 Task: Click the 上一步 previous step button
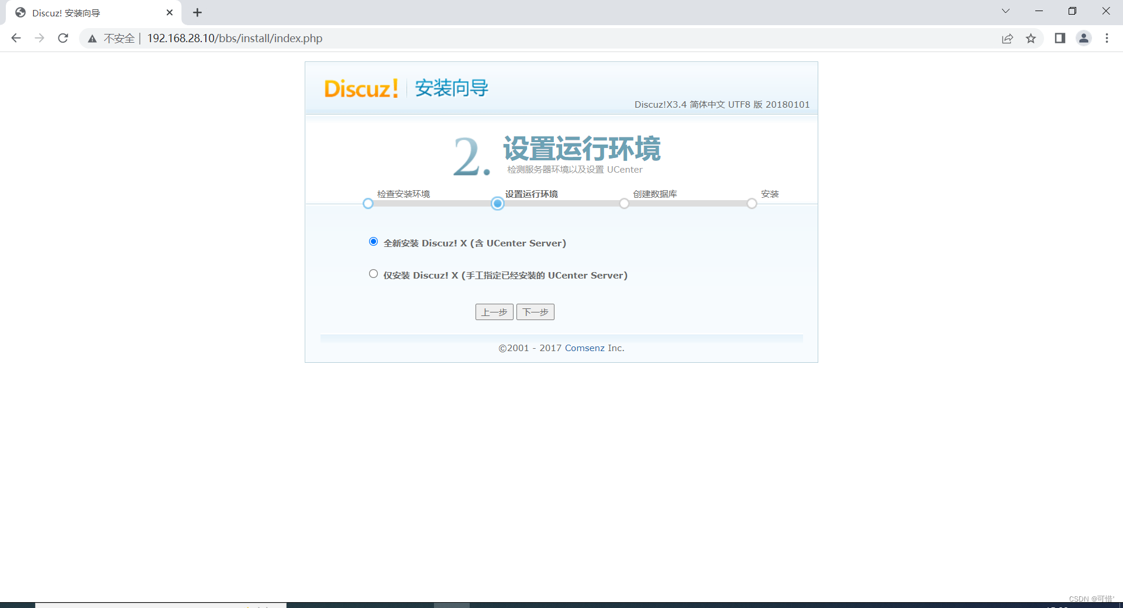[x=494, y=312]
